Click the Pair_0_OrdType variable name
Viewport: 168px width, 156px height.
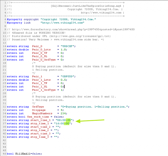(x=44, y=60)
